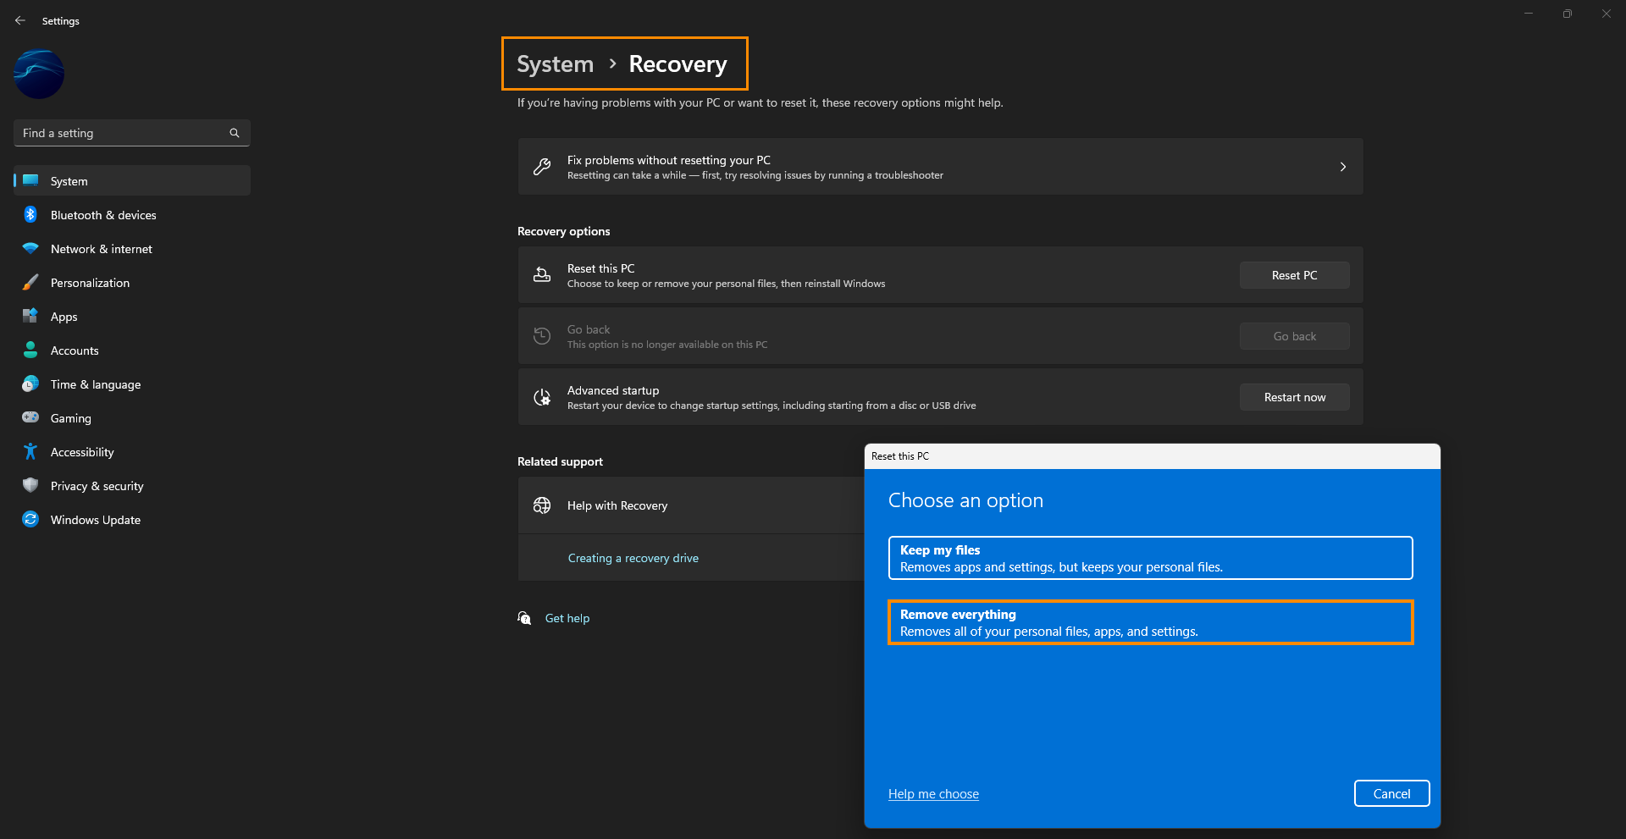This screenshot has height=839, width=1626.
Task: Click the Advanced startup power icon
Action: coord(542,397)
